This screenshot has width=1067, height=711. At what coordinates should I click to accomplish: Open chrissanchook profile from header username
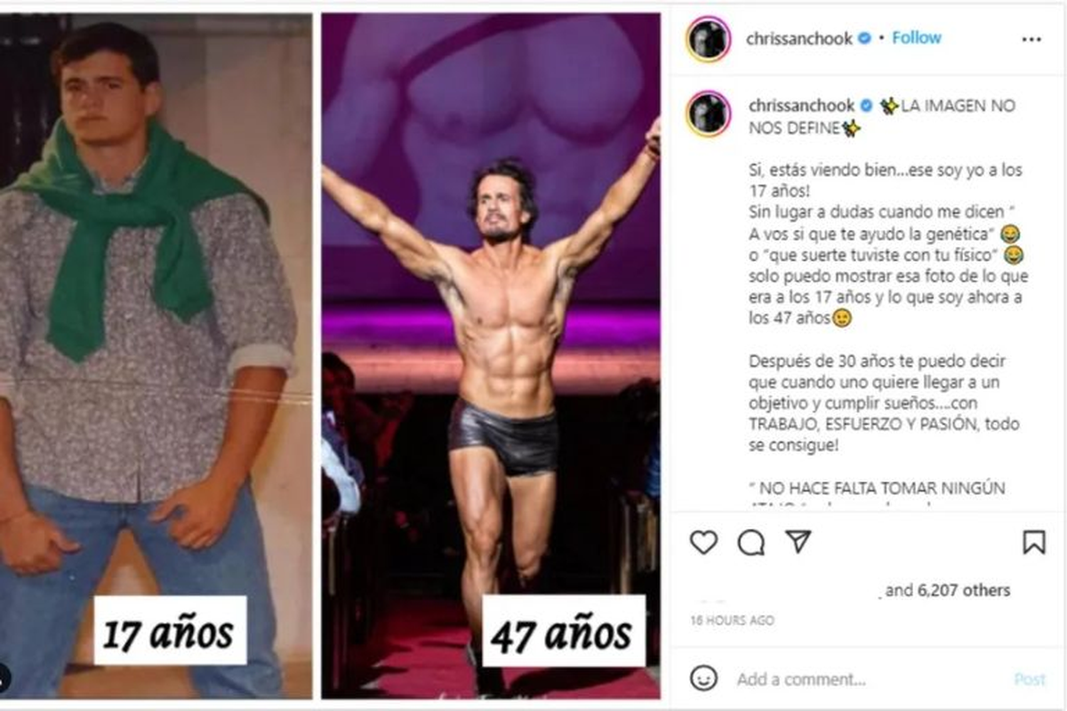click(x=799, y=39)
